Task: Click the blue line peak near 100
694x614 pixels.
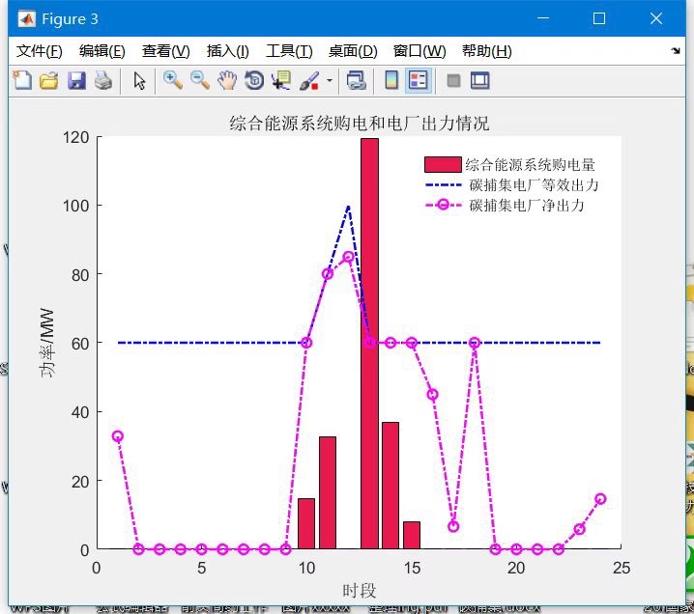Action: coord(348,207)
